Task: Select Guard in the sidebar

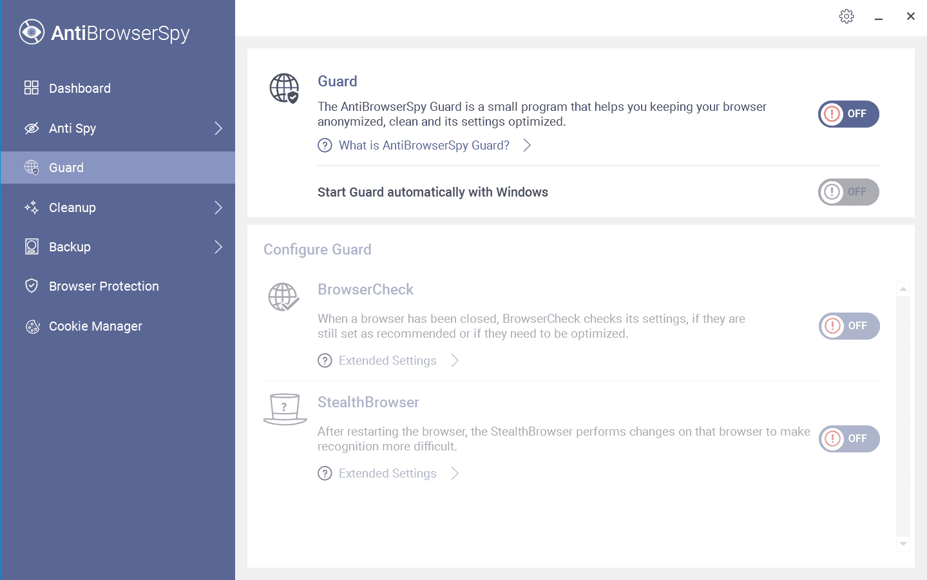Action: click(66, 168)
